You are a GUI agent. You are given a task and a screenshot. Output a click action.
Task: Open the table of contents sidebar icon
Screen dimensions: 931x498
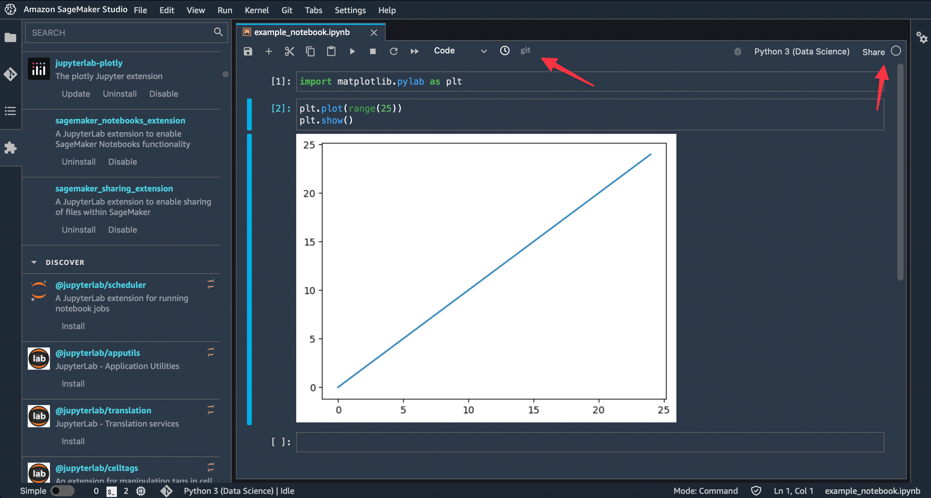point(10,111)
